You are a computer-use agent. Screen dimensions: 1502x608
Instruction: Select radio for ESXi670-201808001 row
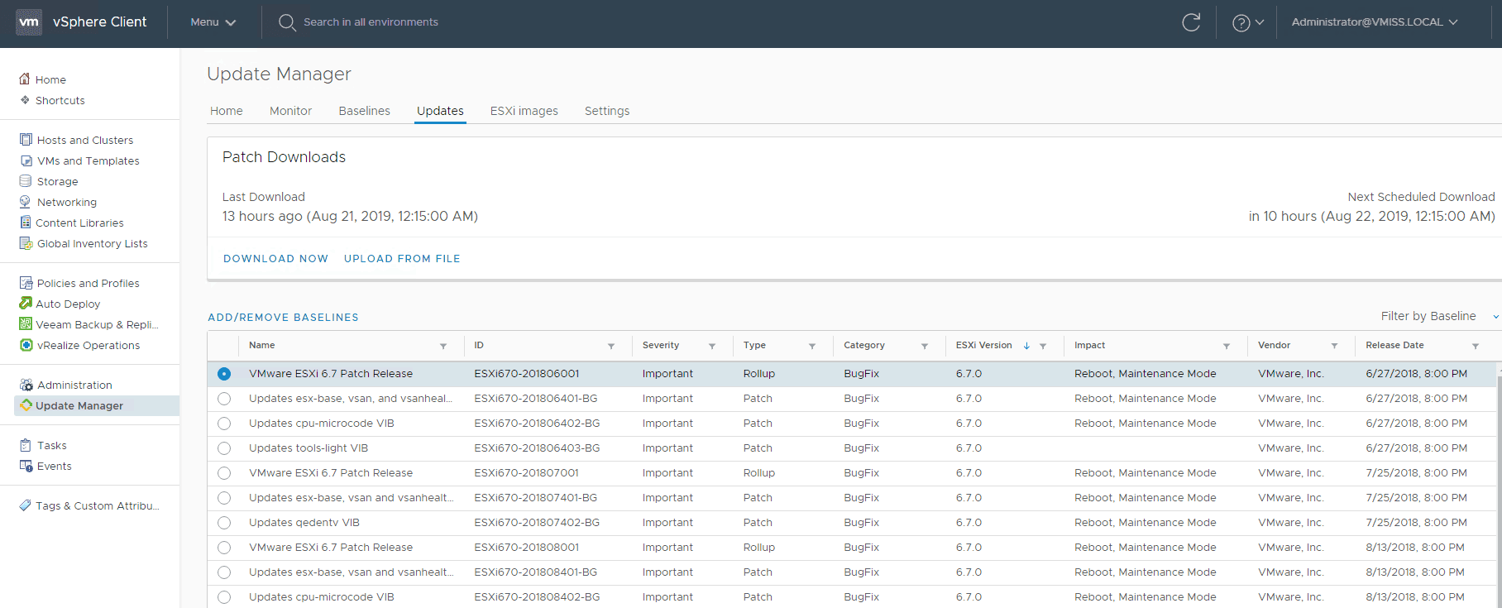(x=224, y=548)
